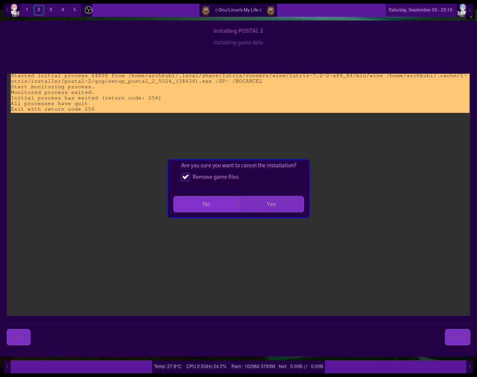
Task: Click the RAM usage indicator
Action: pos(253,367)
